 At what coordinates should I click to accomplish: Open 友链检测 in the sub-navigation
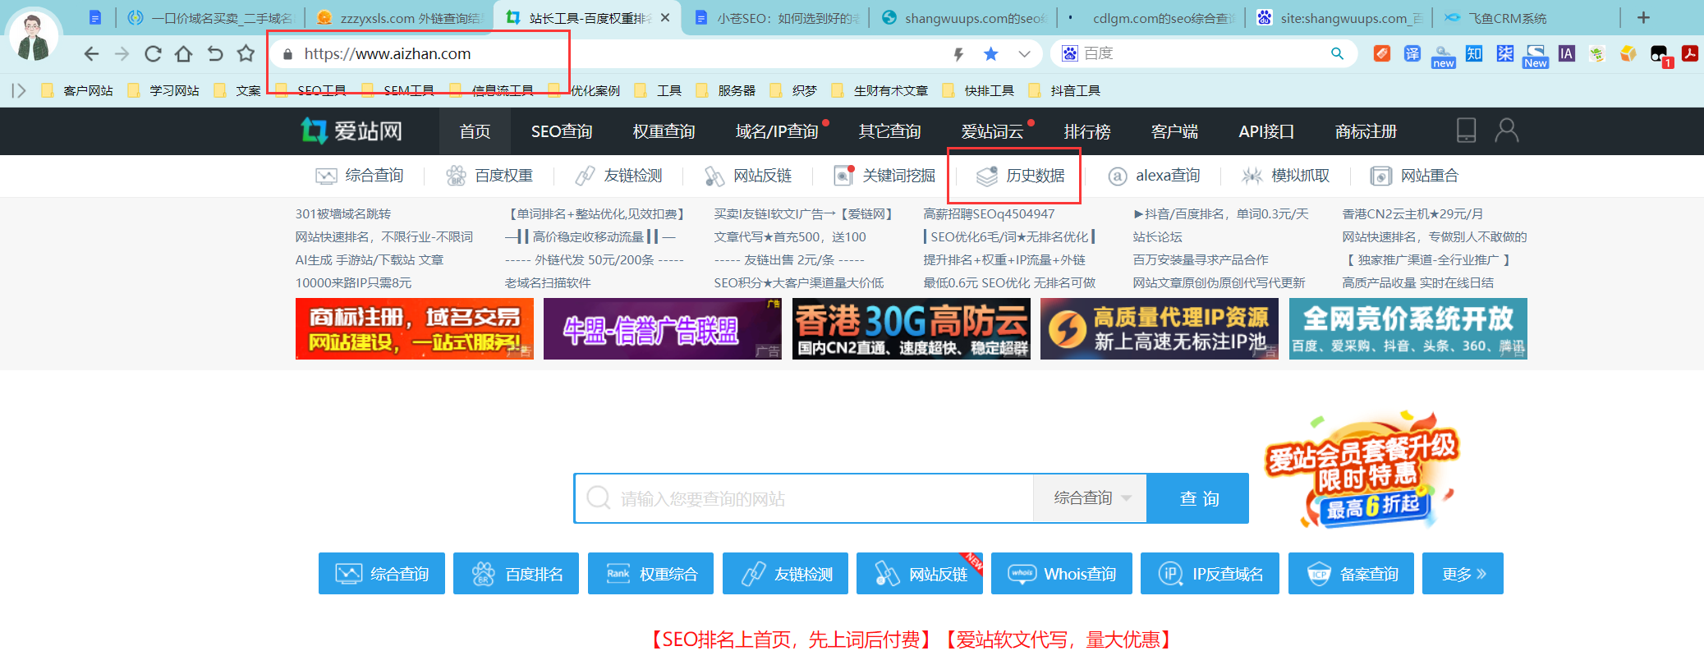[x=618, y=176]
